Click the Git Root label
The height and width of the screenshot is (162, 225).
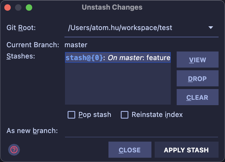coord(21,27)
